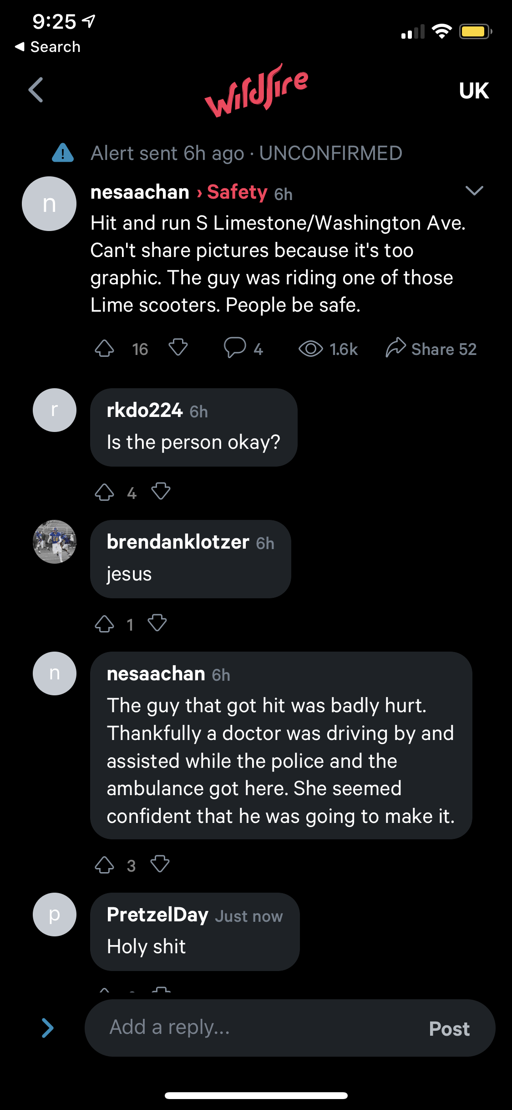Upvote brendanklotzer's jesus comment

tap(104, 624)
